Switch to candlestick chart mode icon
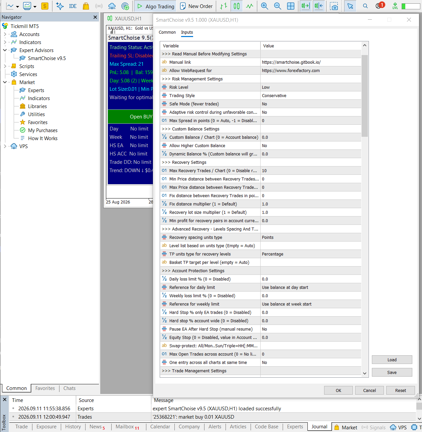Screen dimensions: 422x432 237,6
